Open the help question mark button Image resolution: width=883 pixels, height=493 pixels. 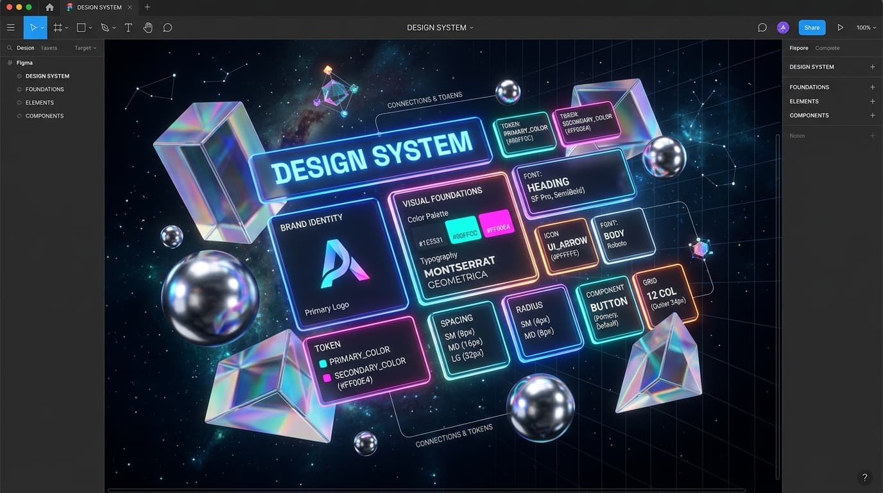point(864,477)
